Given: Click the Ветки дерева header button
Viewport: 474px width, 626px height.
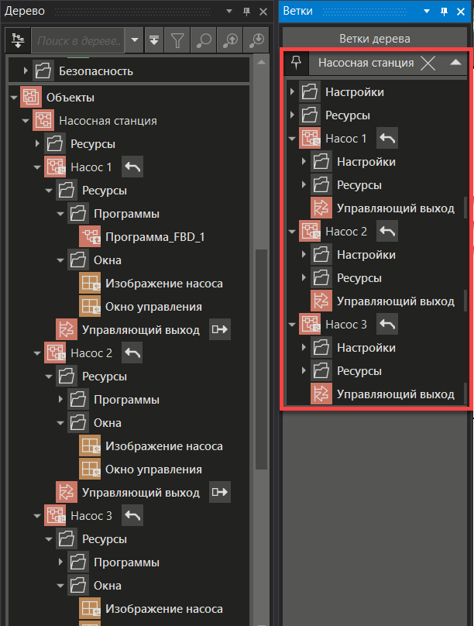Looking at the screenshot, I should pyautogui.click(x=375, y=39).
